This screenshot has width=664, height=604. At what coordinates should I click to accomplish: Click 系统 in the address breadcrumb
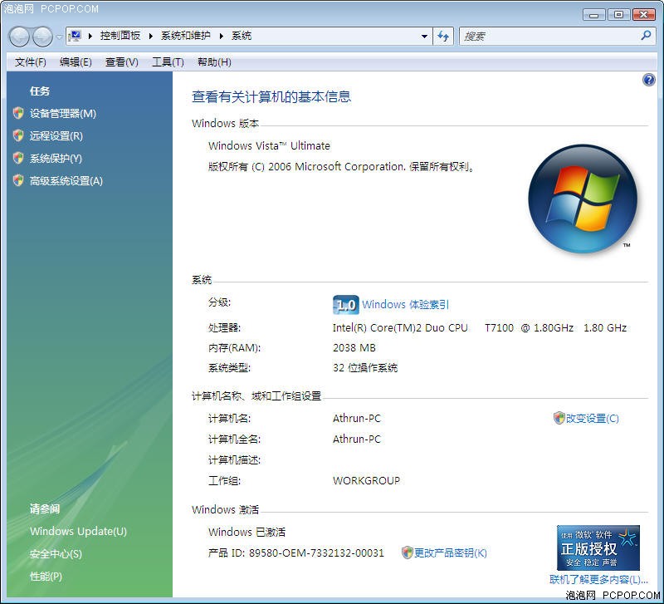coord(242,36)
